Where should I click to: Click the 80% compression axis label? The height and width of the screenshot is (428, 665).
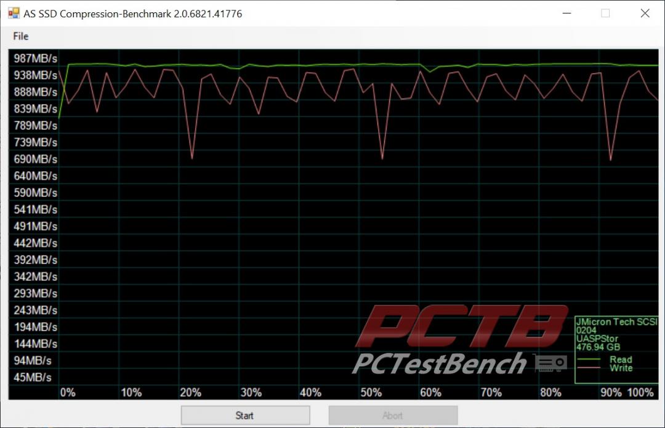click(550, 392)
